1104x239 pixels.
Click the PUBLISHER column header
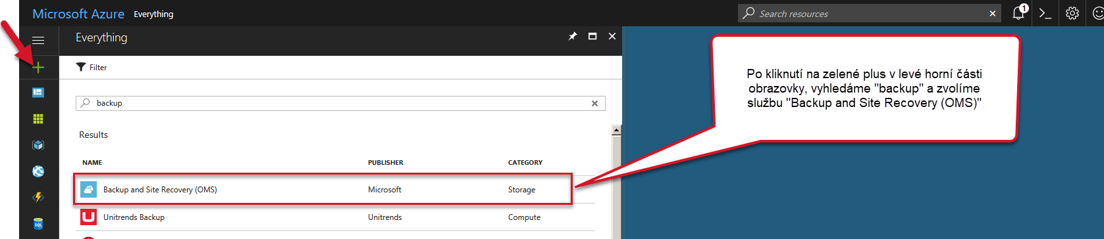pyautogui.click(x=386, y=162)
